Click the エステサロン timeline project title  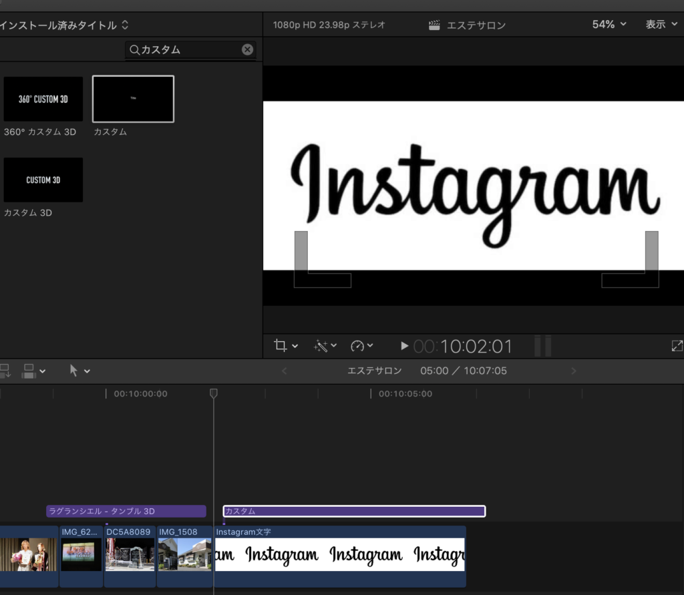coord(374,371)
